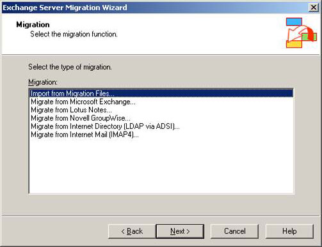Go to previous step with Back button

tap(132, 231)
